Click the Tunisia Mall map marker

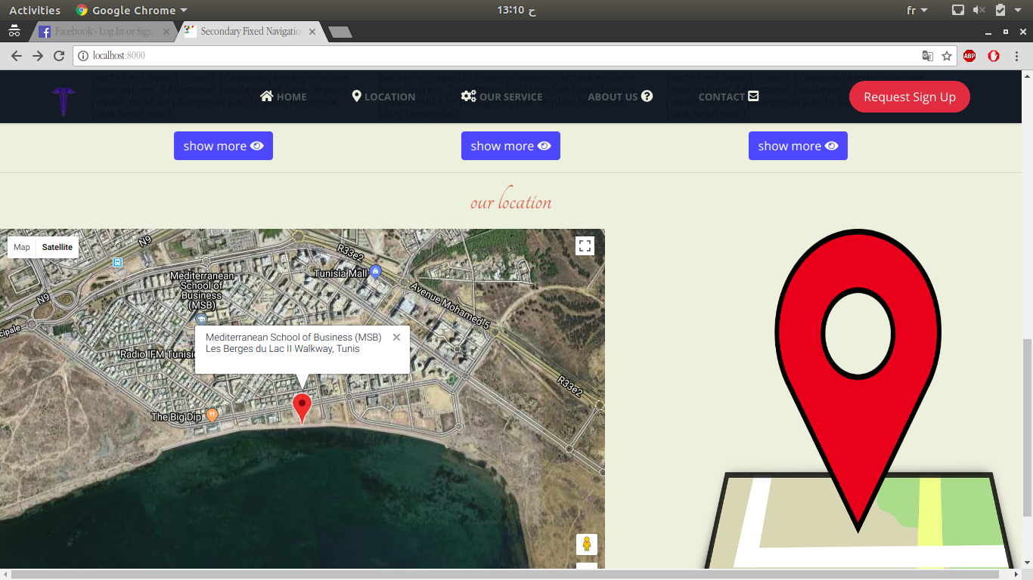pyautogui.click(x=376, y=272)
